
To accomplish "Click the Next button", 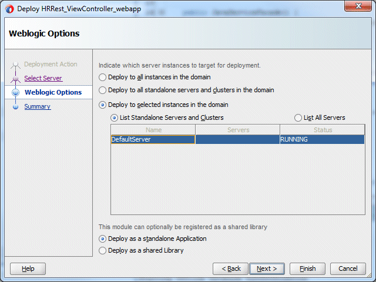I will tap(267, 269).
